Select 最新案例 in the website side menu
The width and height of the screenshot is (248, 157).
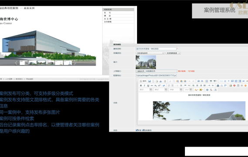118,10
